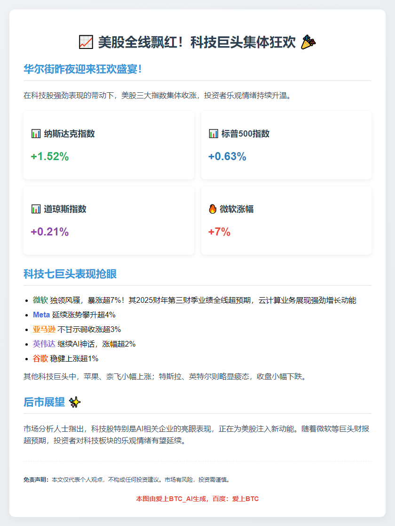
Task: Click sparkles emoji next to 后市展望
Action: click(75, 402)
